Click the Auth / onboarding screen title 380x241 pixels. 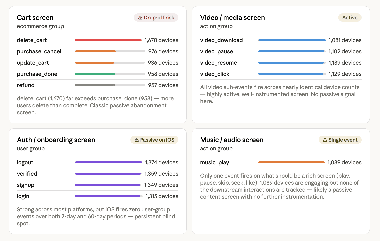(56, 140)
